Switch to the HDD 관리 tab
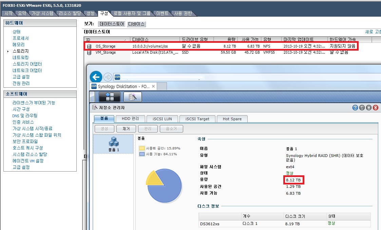The height and width of the screenshot is (230, 381). [130, 119]
